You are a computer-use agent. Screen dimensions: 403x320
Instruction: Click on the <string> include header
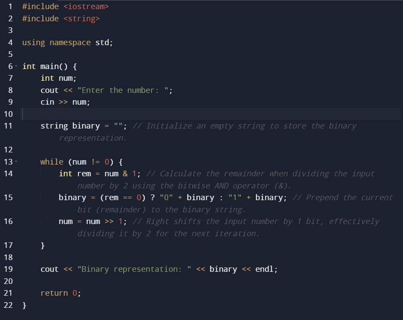(81, 19)
